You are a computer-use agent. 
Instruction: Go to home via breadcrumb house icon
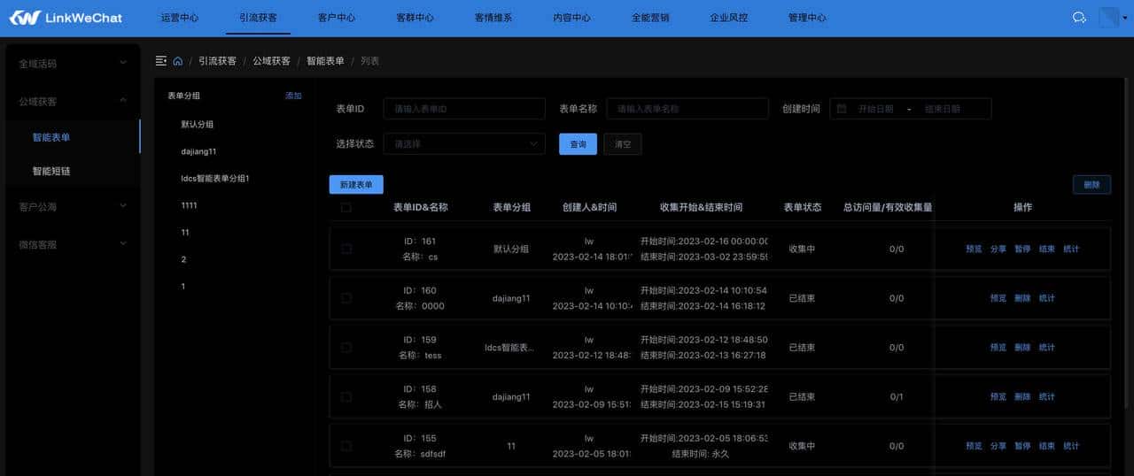click(x=178, y=61)
